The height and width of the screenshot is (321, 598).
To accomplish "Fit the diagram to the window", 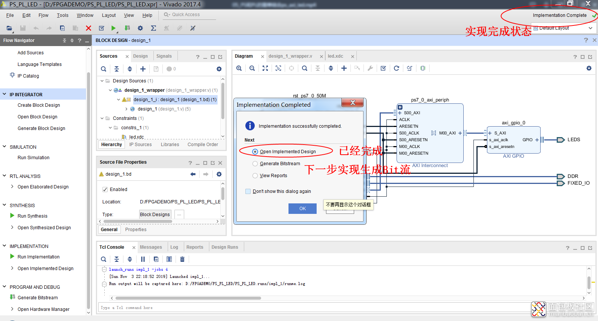I will pos(265,68).
